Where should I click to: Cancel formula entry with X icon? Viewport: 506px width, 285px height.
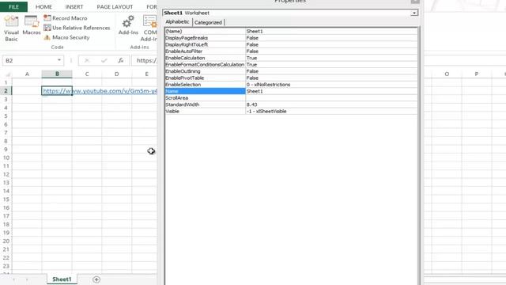coord(86,60)
